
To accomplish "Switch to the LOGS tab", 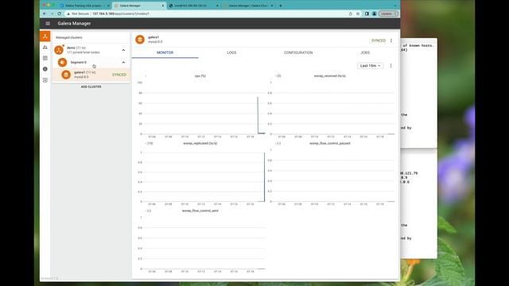I will pos(231,52).
